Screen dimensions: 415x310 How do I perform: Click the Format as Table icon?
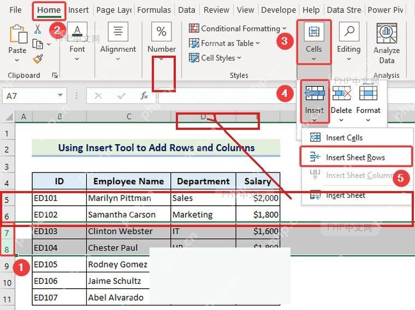(x=194, y=43)
